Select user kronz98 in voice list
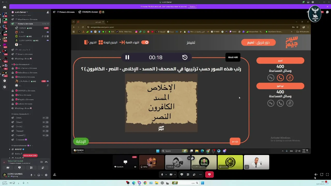331x186 pixels. coord(32,36)
